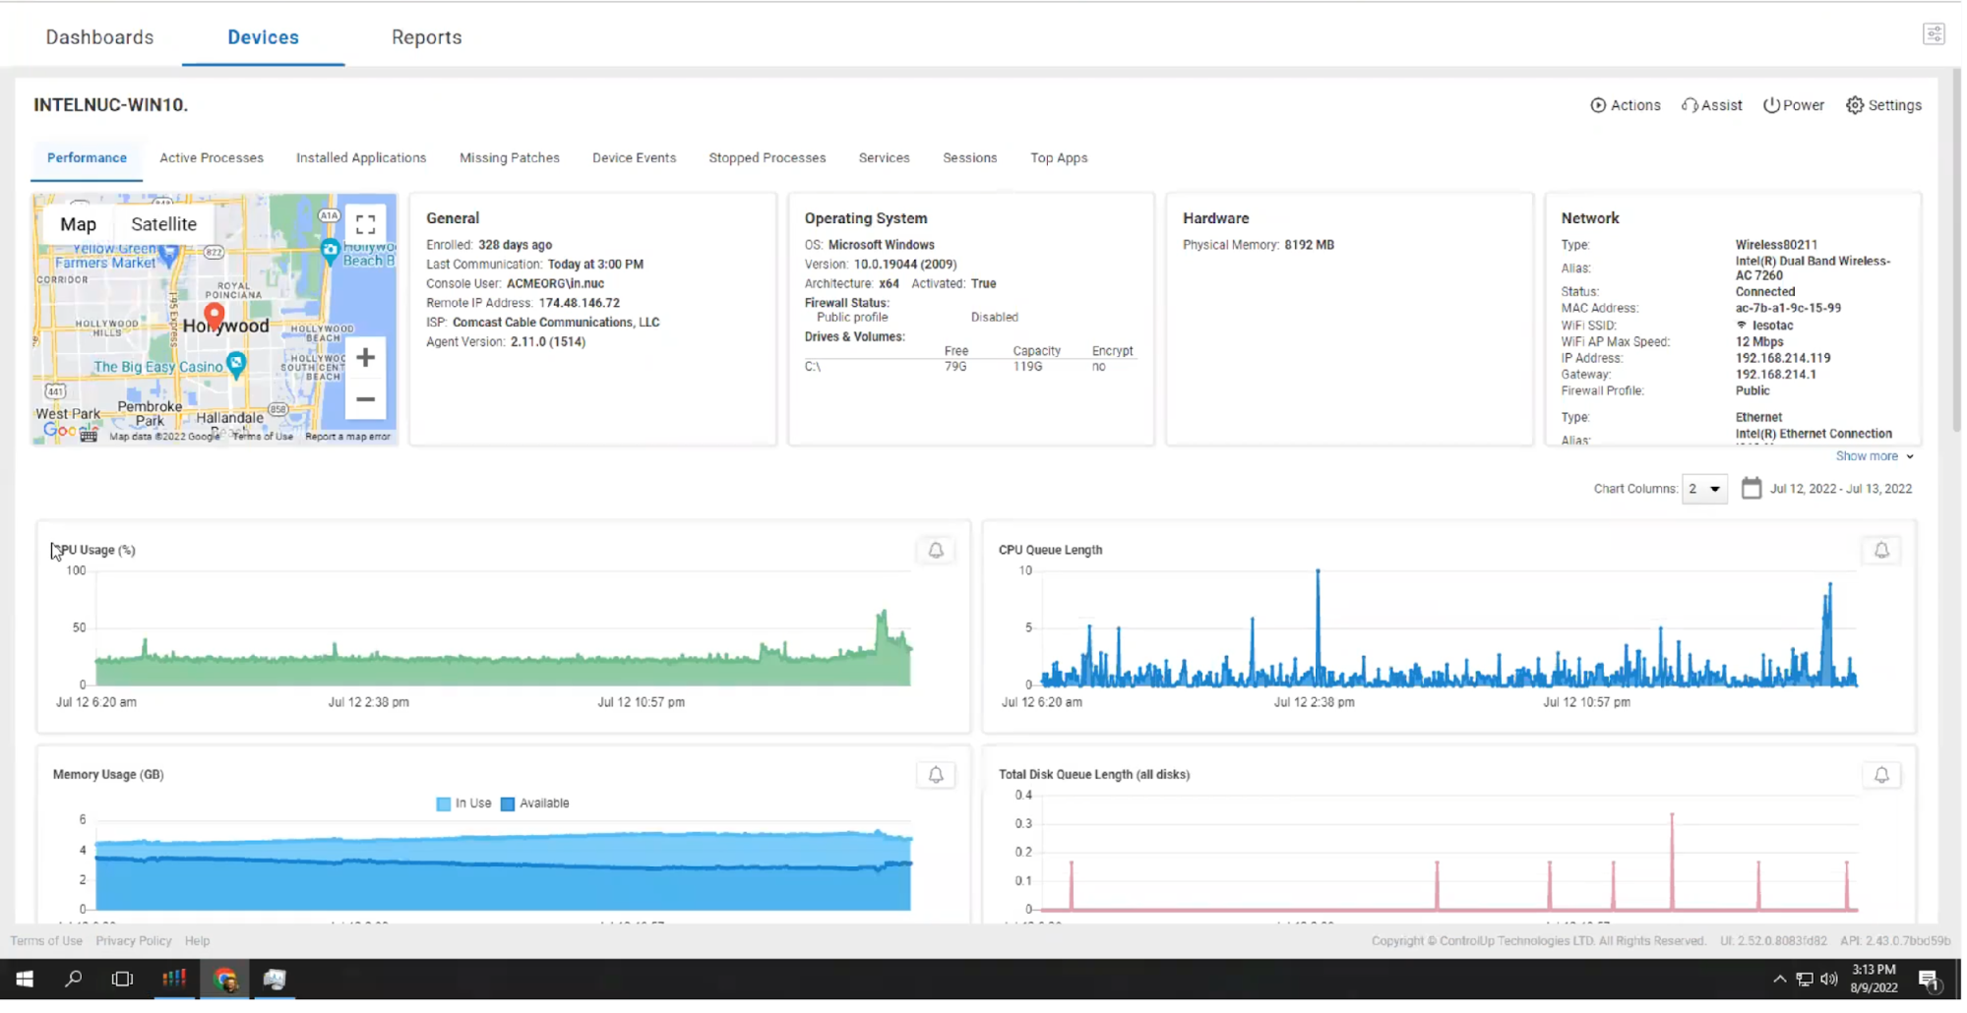Open the Reports tab

pyautogui.click(x=427, y=37)
